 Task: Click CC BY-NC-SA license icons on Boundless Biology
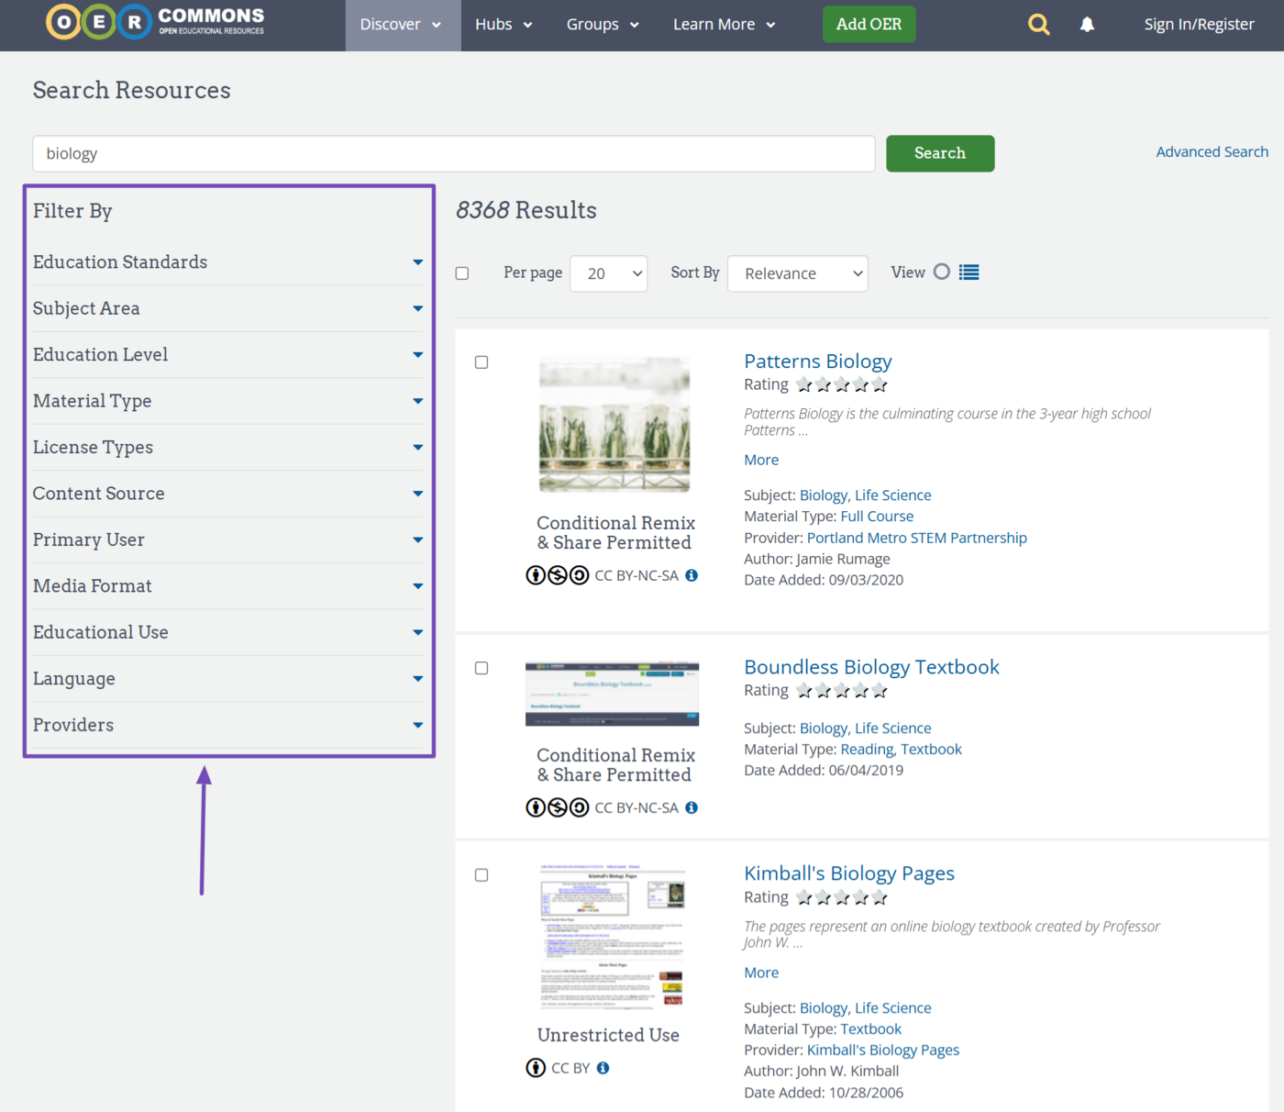pos(558,807)
